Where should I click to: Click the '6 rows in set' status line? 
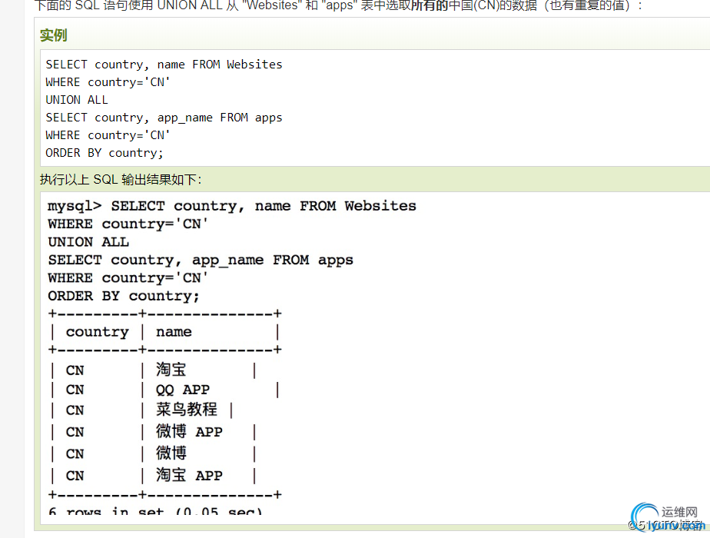click(x=155, y=511)
